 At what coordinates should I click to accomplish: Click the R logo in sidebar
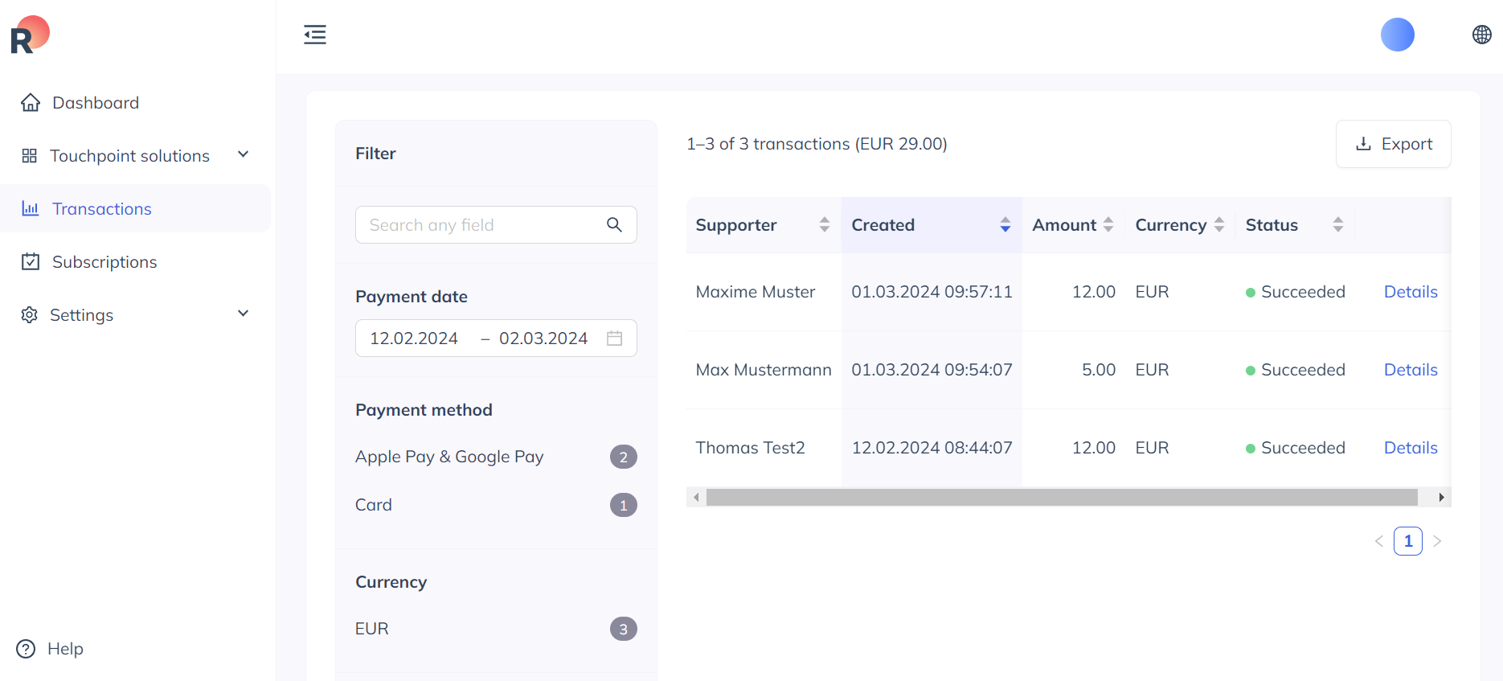[30, 35]
